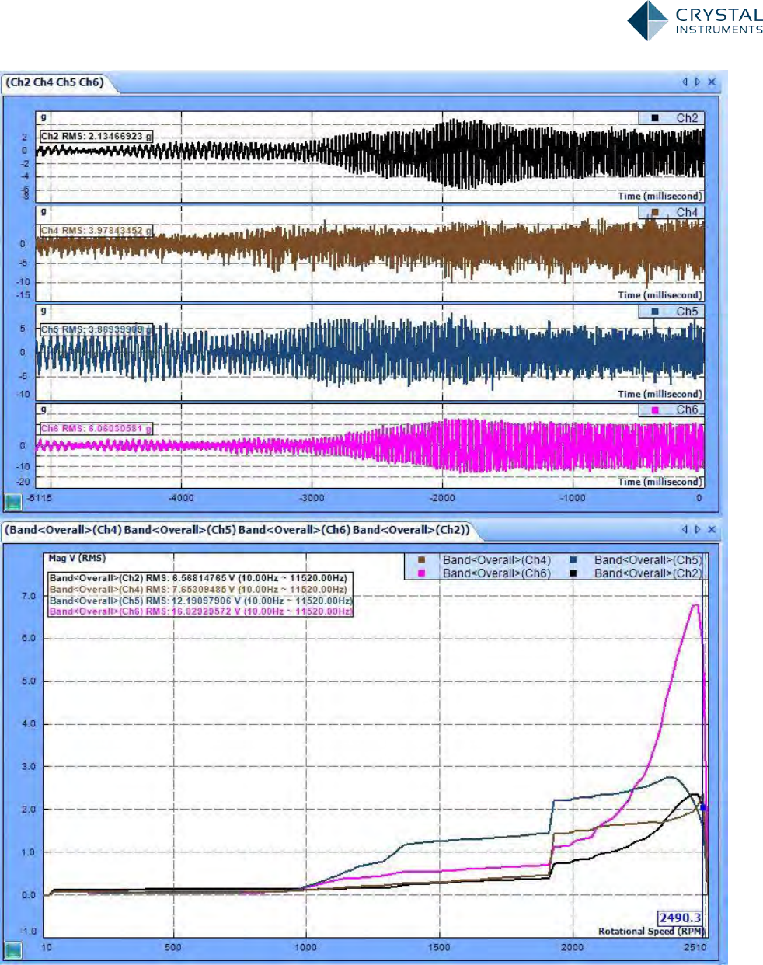Select the Band<Overall> pane tab
The width and height of the screenshot is (763, 965).
pyautogui.click(x=238, y=530)
